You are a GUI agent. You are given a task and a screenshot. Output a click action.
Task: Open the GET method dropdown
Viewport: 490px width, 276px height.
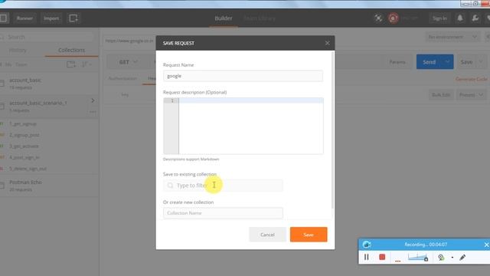129,62
